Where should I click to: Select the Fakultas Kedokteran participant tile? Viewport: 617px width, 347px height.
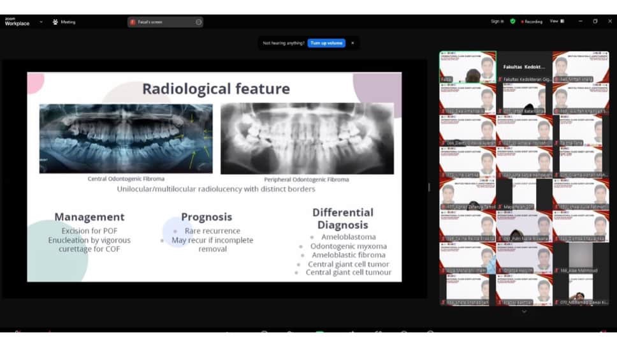pos(524,67)
